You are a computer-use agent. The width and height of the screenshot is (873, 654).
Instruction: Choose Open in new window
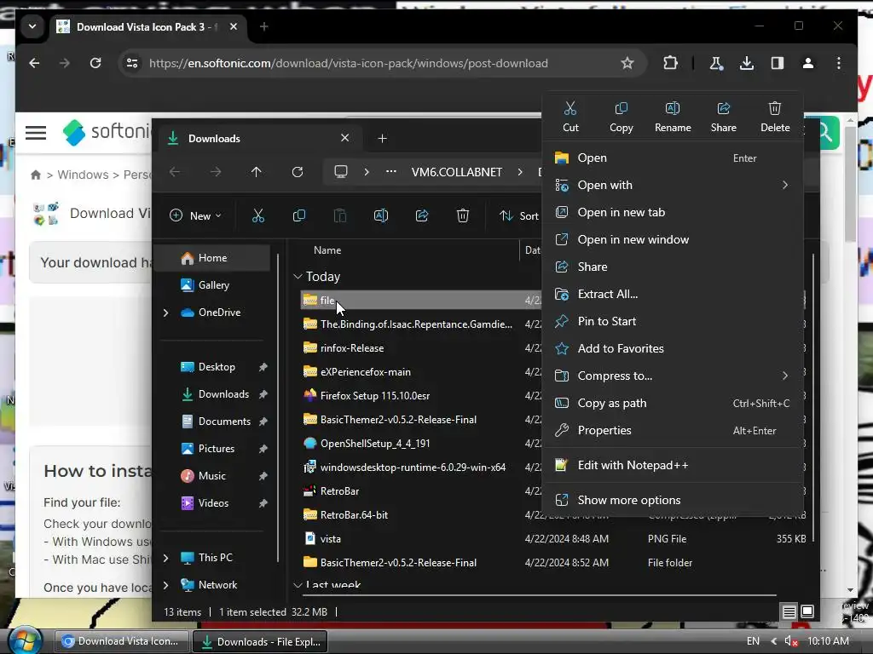(x=672, y=239)
